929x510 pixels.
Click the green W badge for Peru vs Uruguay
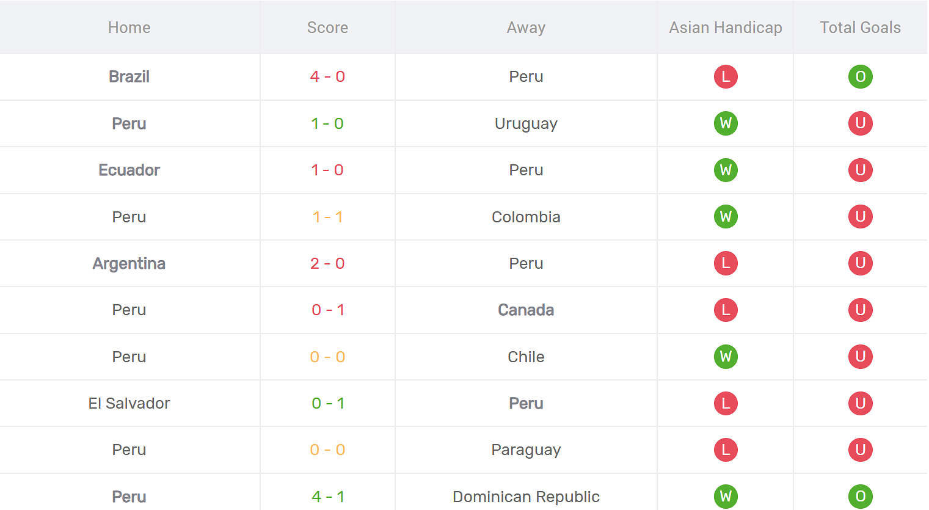[726, 123]
